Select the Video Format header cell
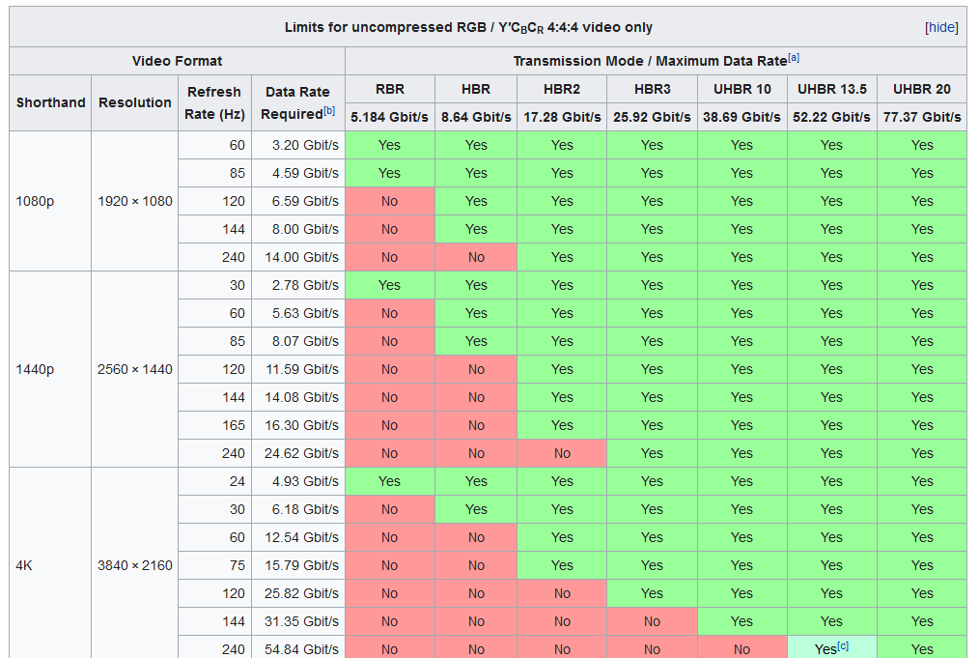This screenshot has width=979, height=658. (177, 61)
